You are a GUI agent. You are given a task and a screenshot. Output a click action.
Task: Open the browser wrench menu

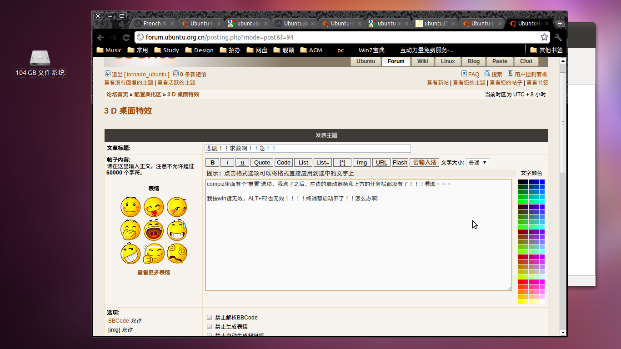(x=558, y=37)
